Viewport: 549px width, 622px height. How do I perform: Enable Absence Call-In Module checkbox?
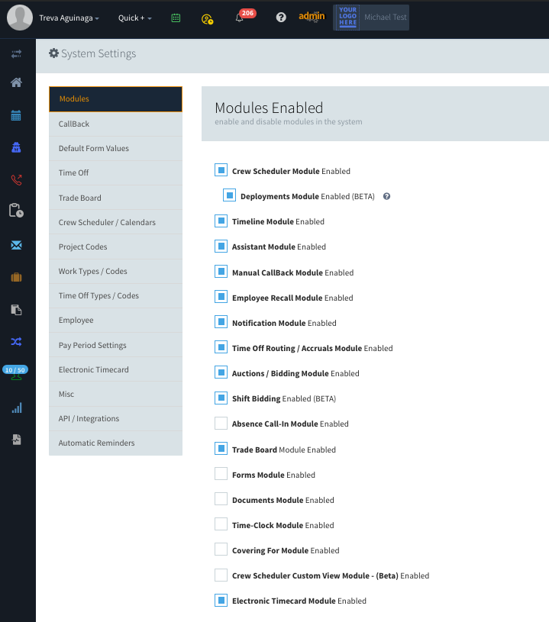coord(221,423)
